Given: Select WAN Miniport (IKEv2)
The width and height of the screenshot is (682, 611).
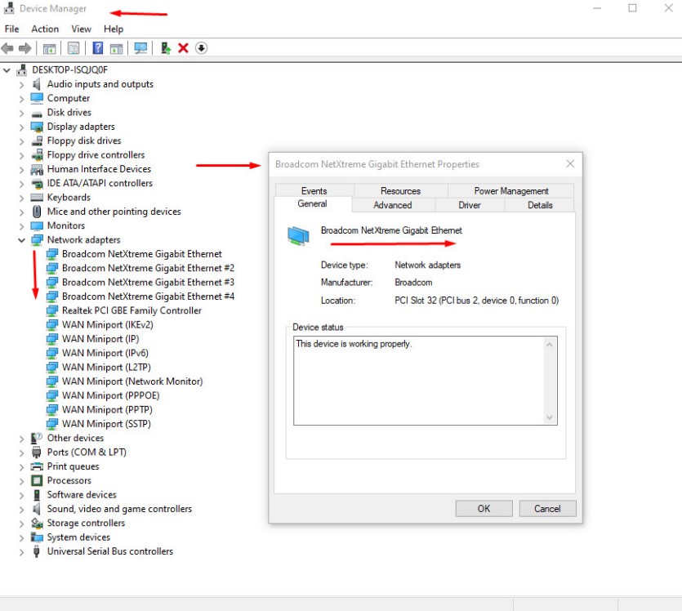Looking at the screenshot, I should 108,325.
